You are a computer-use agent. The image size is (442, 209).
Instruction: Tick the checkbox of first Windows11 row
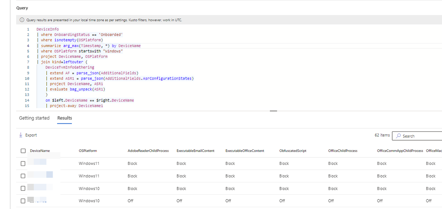point(23,163)
